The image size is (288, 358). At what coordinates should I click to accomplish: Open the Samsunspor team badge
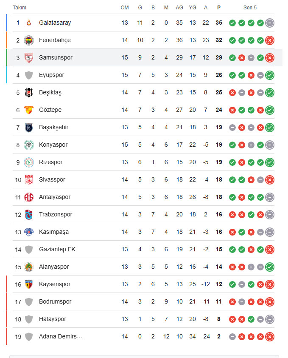29,58
